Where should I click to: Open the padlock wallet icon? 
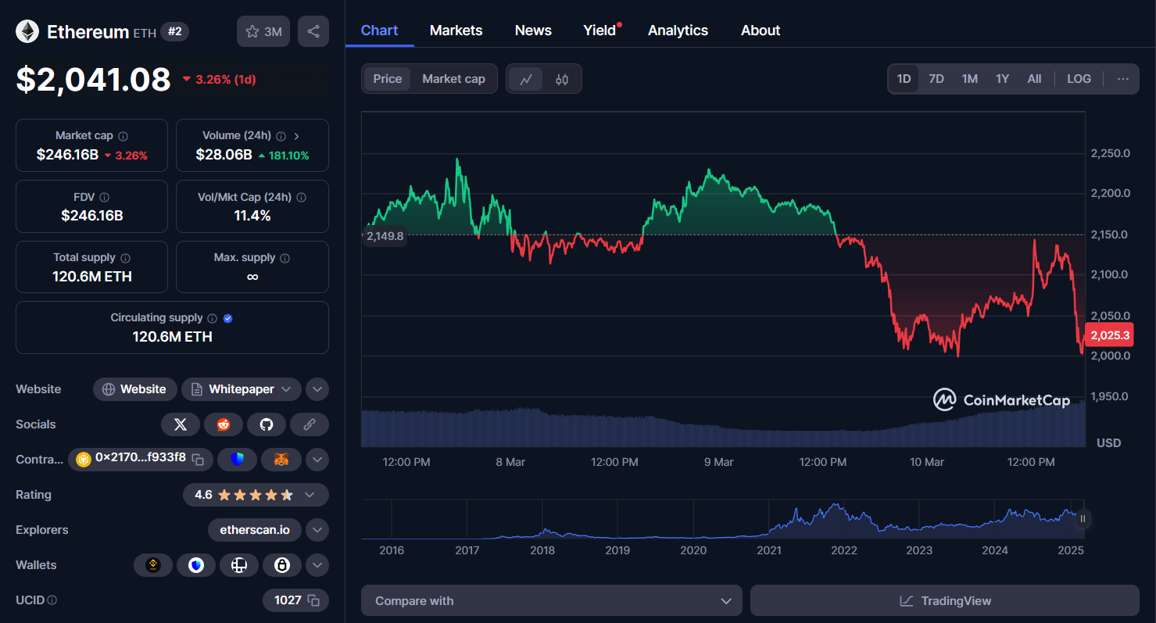[282, 565]
